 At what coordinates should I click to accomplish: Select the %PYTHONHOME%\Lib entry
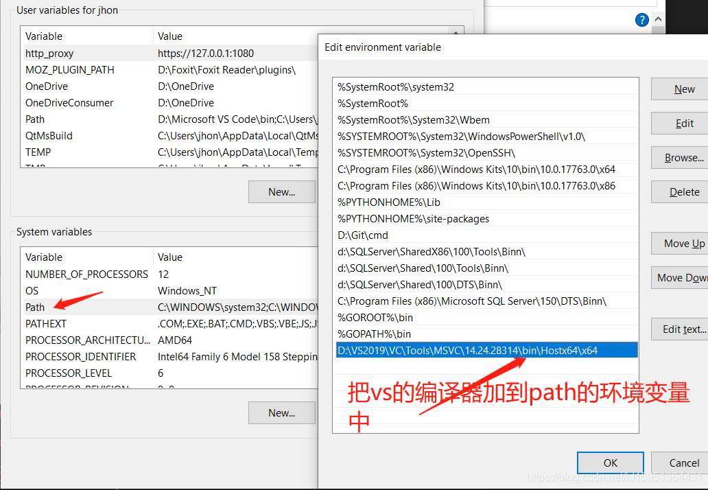click(486, 202)
